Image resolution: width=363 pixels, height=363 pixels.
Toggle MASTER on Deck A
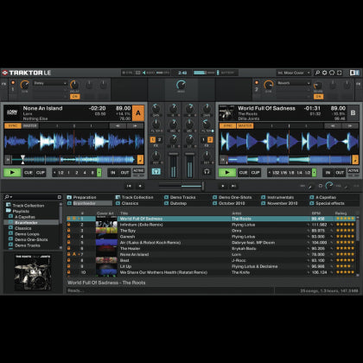coord(30,126)
